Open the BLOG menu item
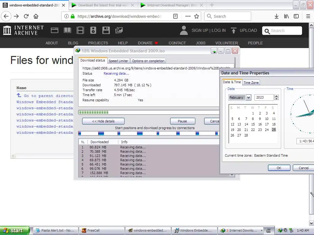Screen dimensions: 314x235 tap(73, 43)
